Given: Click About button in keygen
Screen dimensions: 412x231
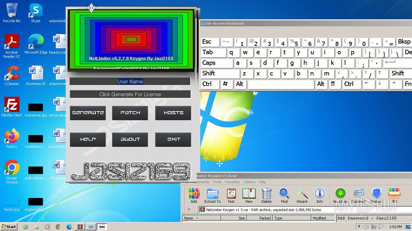Looking at the screenshot, I should (x=130, y=140).
